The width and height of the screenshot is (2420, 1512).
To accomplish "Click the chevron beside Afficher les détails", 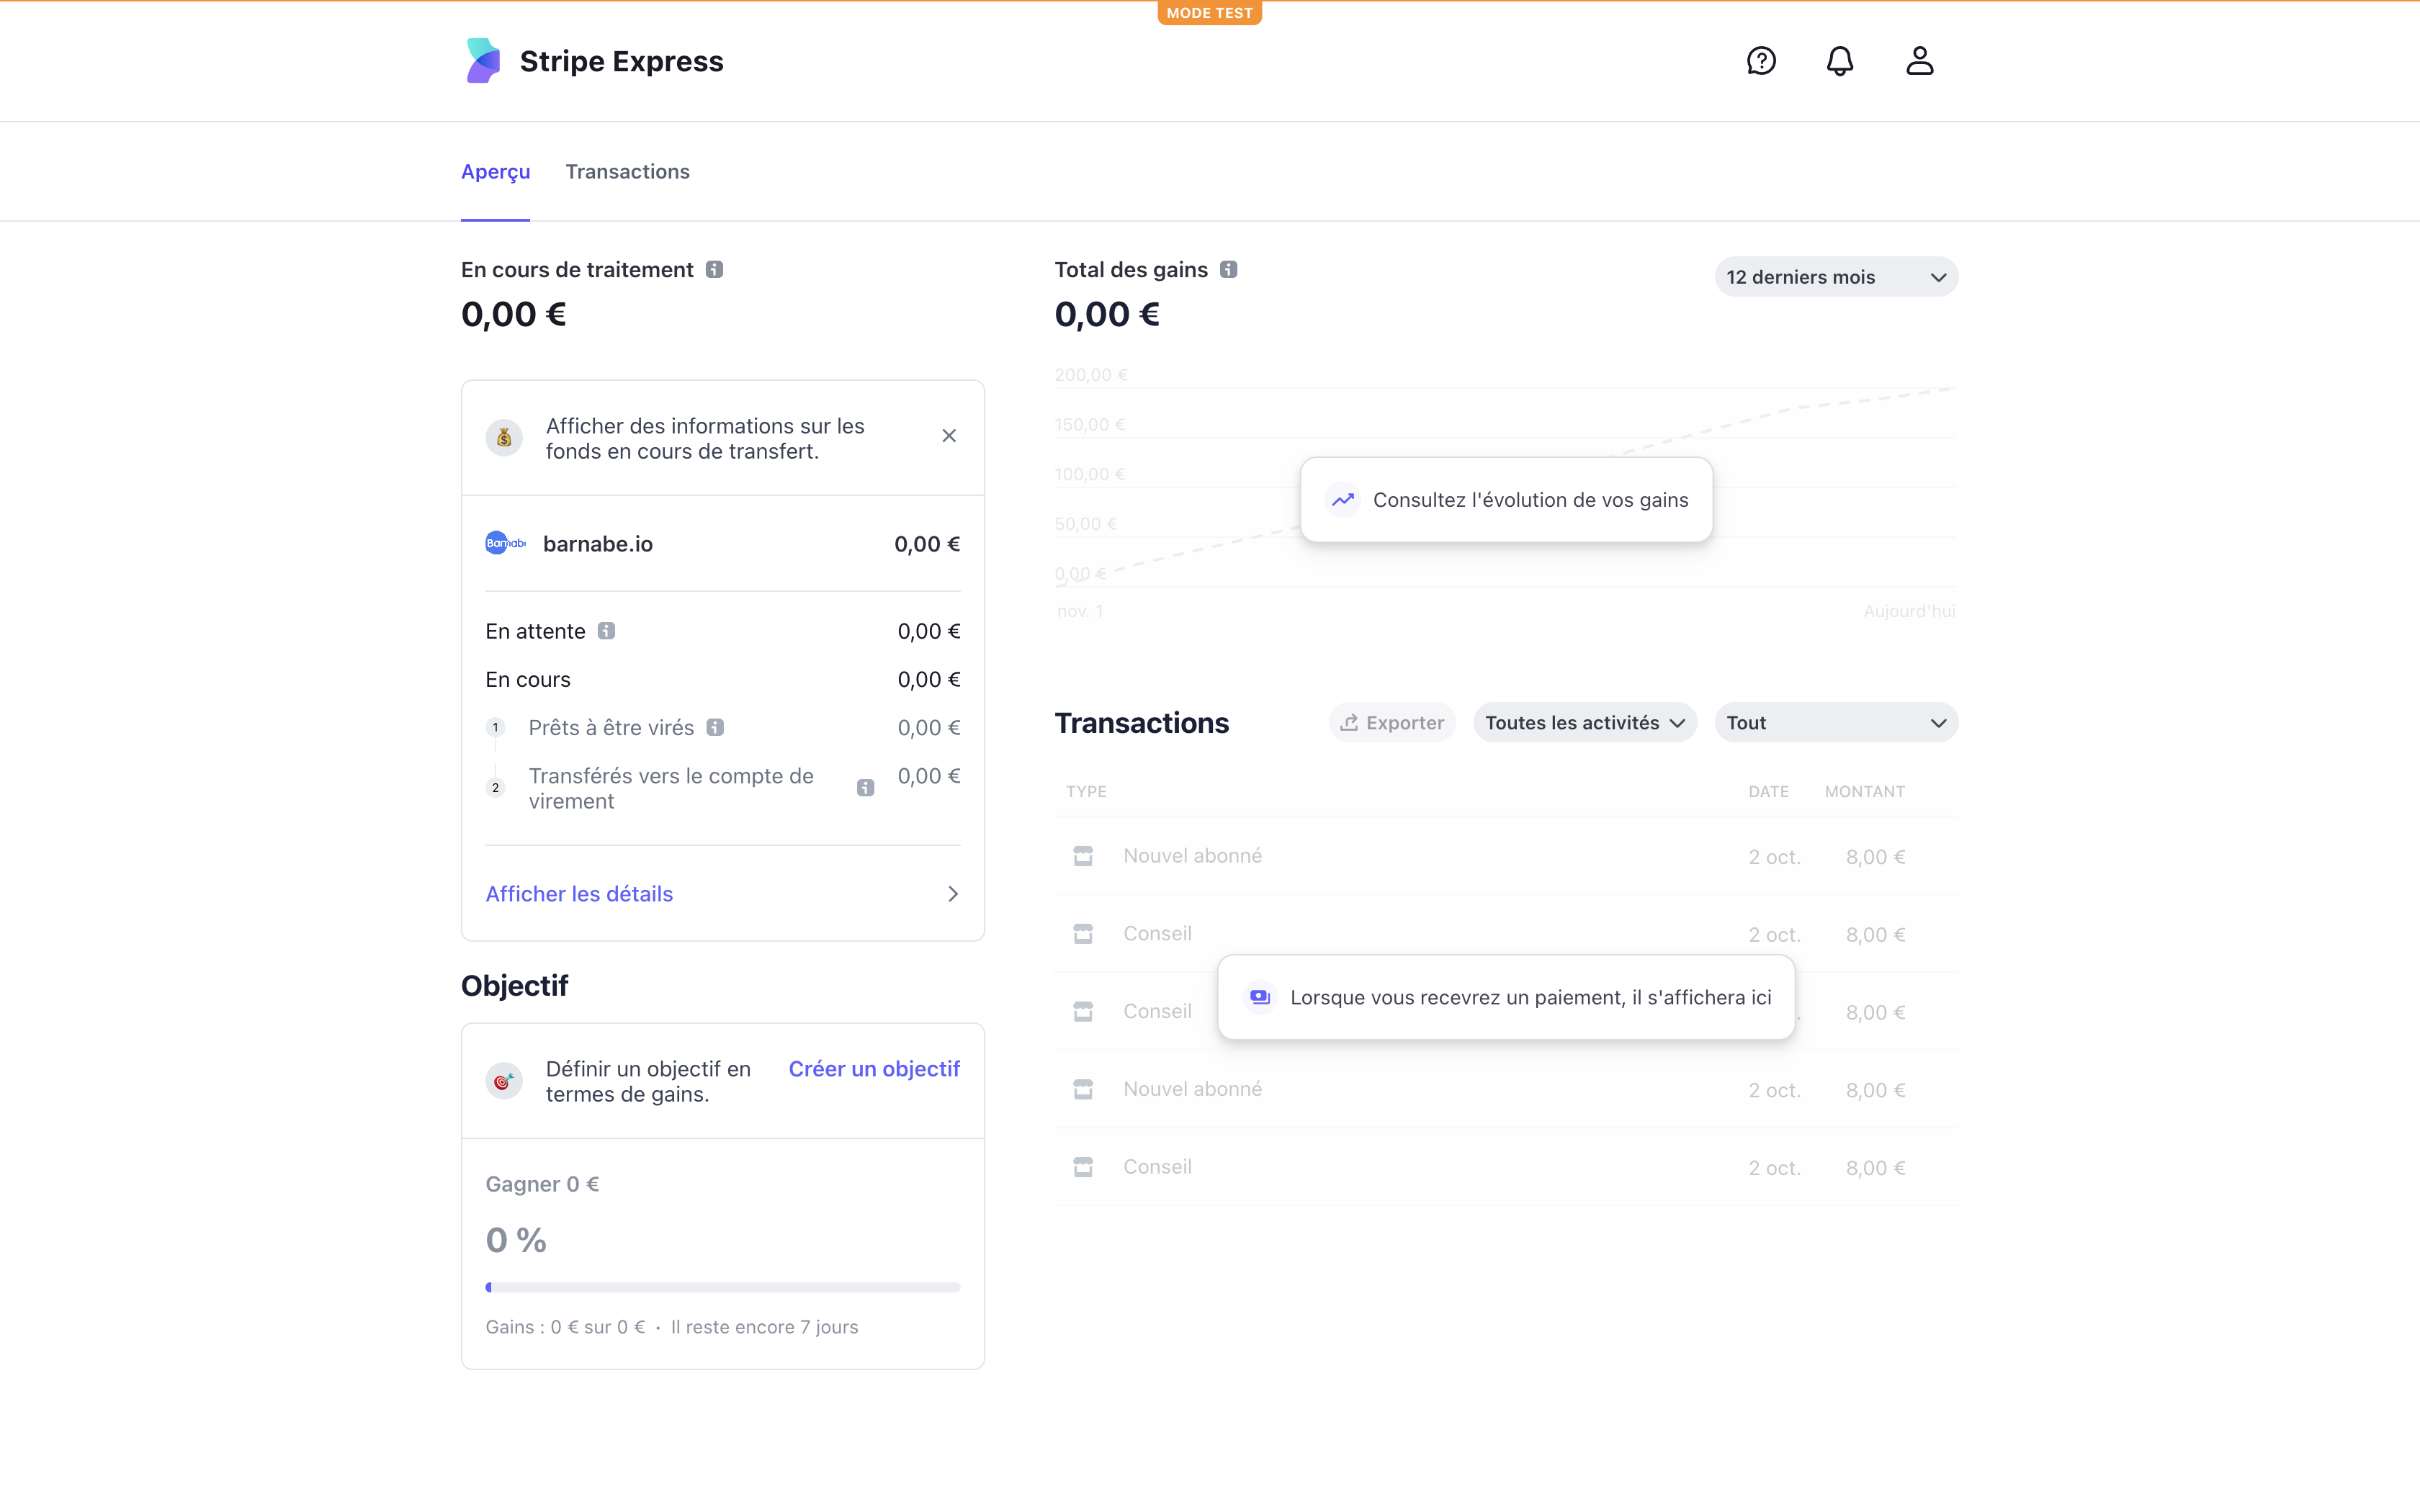I will click(952, 894).
